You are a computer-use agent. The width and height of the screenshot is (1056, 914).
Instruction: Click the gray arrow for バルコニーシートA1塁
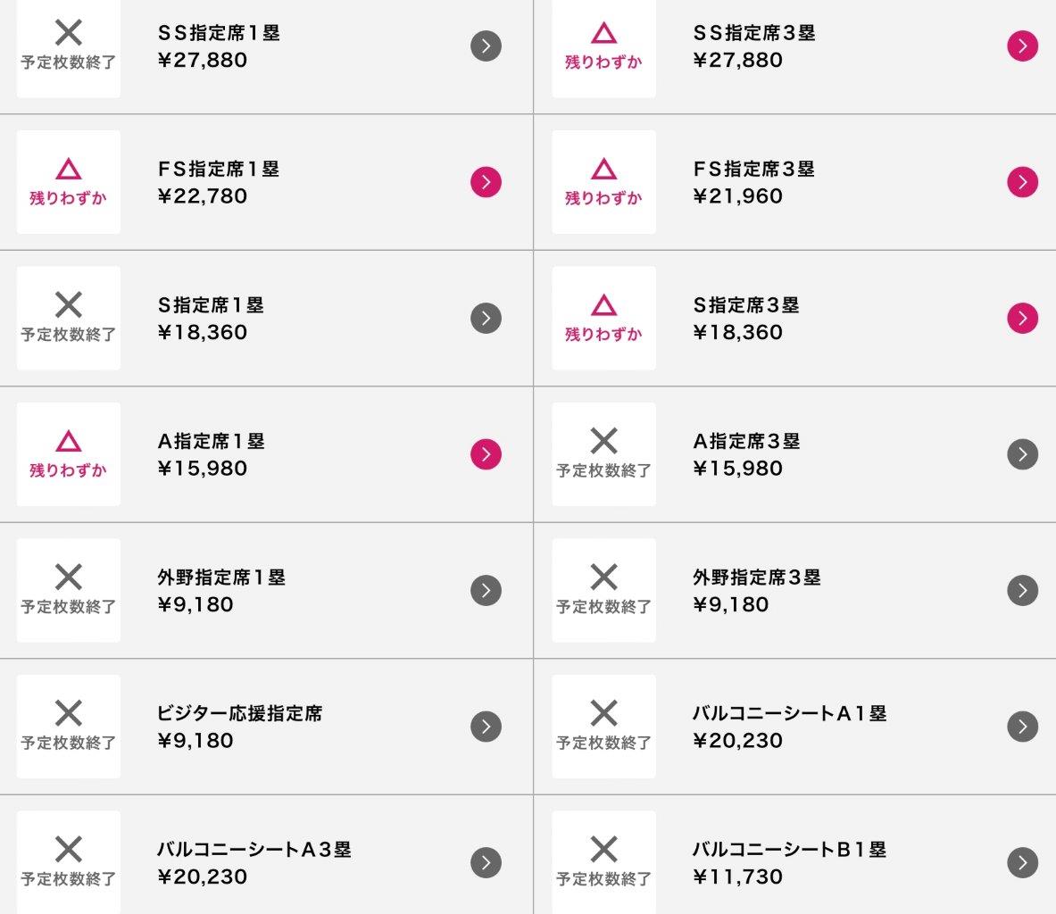point(1022,726)
